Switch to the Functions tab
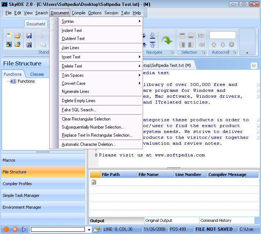261x234 pixels. click(x=12, y=74)
